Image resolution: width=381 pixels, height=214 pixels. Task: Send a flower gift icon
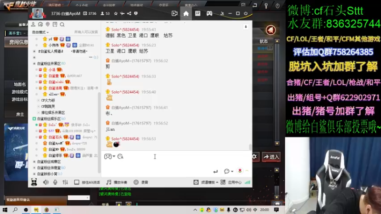240,171
